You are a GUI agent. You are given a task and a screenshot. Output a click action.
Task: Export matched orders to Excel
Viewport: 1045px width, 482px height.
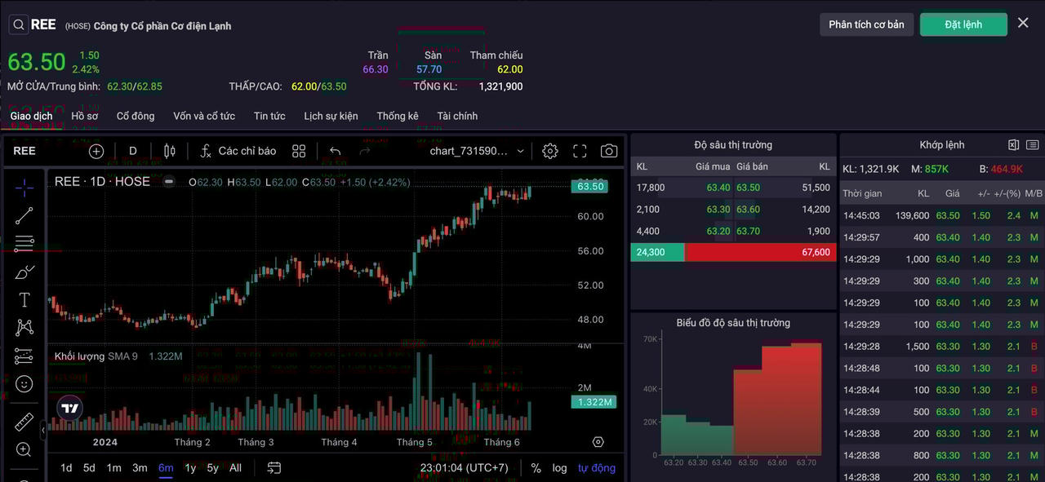1013,145
